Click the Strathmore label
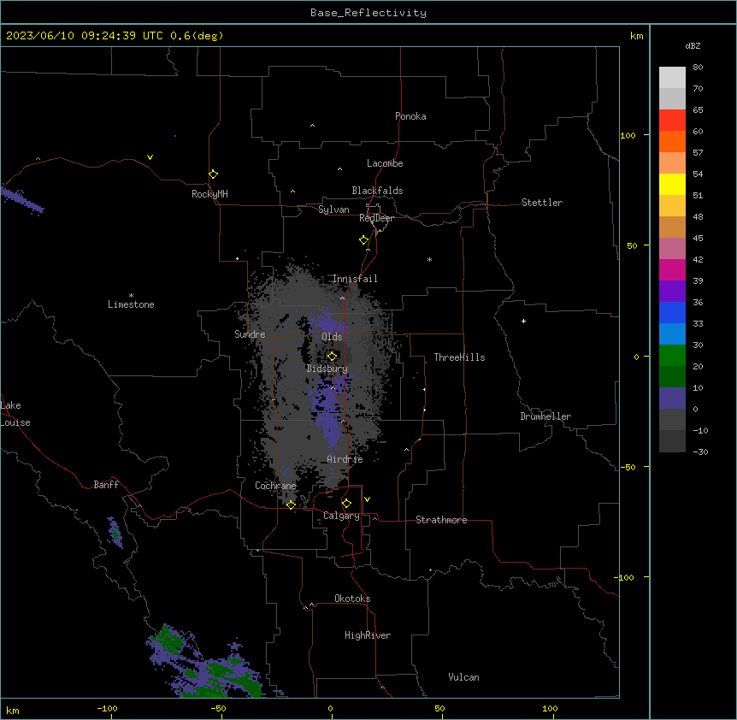 [x=441, y=520]
